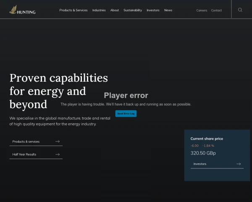Click the Current share price heading
The height and width of the screenshot is (202, 252).
click(x=207, y=139)
